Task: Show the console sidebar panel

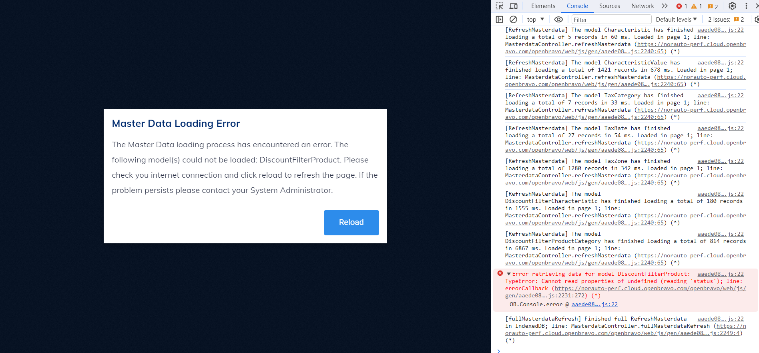Action: tap(499, 20)
